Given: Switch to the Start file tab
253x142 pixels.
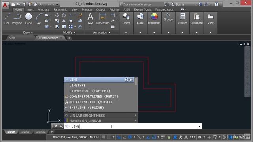Looking at the screenshot, I should (x=12, y=38).
